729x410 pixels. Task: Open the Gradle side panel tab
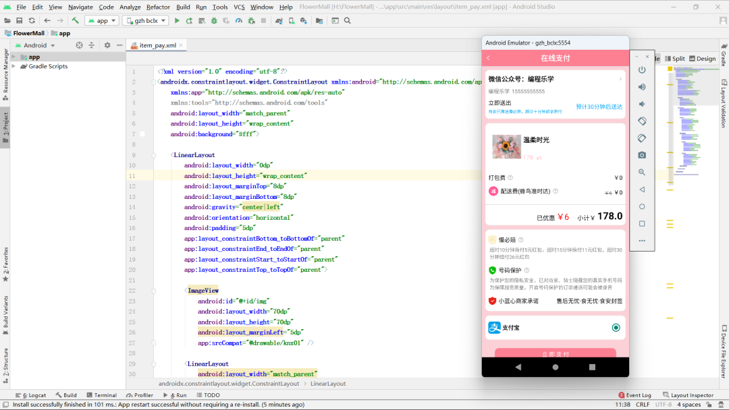(x=724, y=55)
